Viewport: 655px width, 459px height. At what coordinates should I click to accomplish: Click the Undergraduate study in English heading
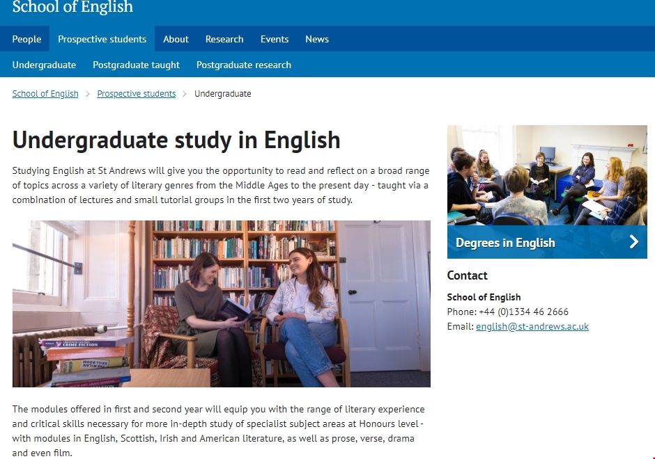pyautogui.click(x=176, y=140)
